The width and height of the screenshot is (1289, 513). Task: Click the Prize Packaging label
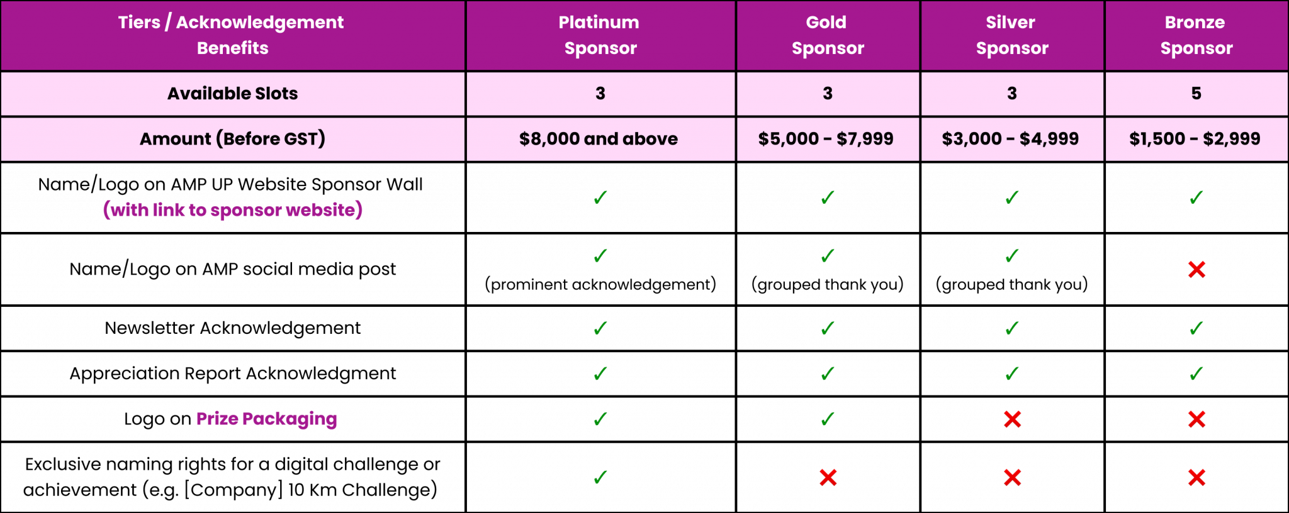click(266, 419)
